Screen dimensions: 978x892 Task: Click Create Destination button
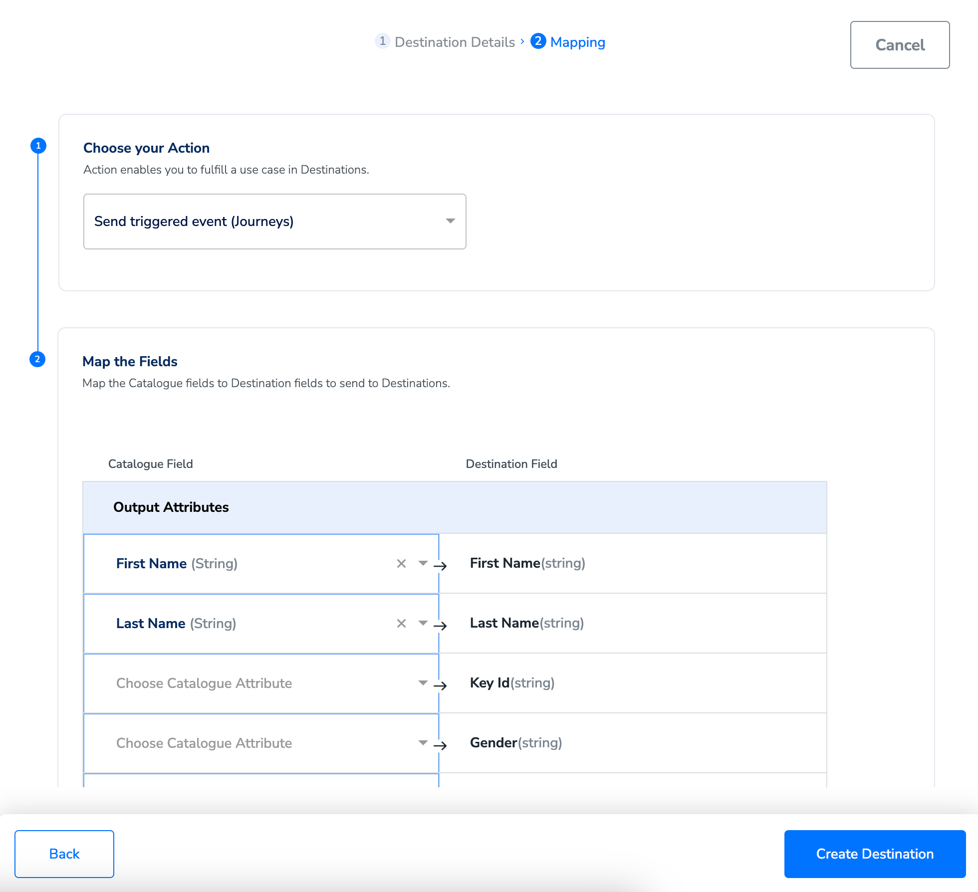pos(874,854)
